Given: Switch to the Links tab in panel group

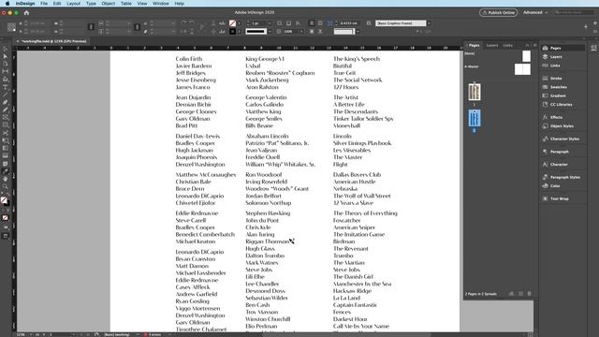Looking at the screenshot, I should pyautogui.click(x=507, y=46).
